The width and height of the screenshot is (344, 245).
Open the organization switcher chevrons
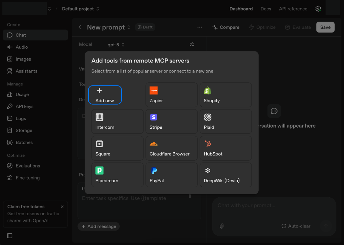[50, 9]
